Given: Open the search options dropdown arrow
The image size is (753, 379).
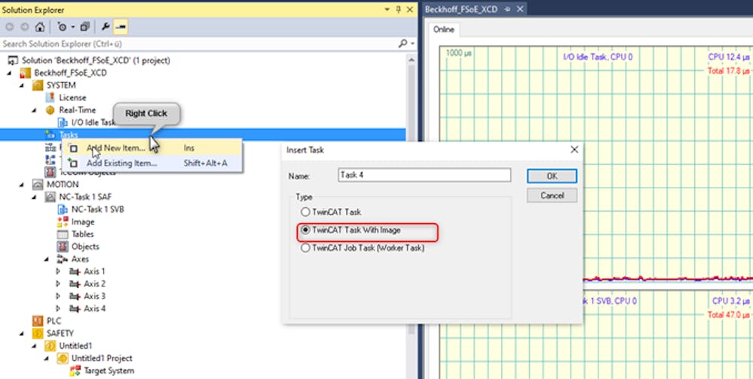Looking at the screenshot, I should 412,44.
